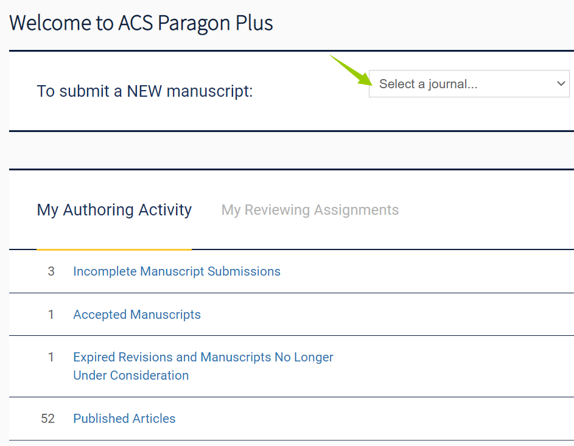Go to Published Articles

click(124, 419)
